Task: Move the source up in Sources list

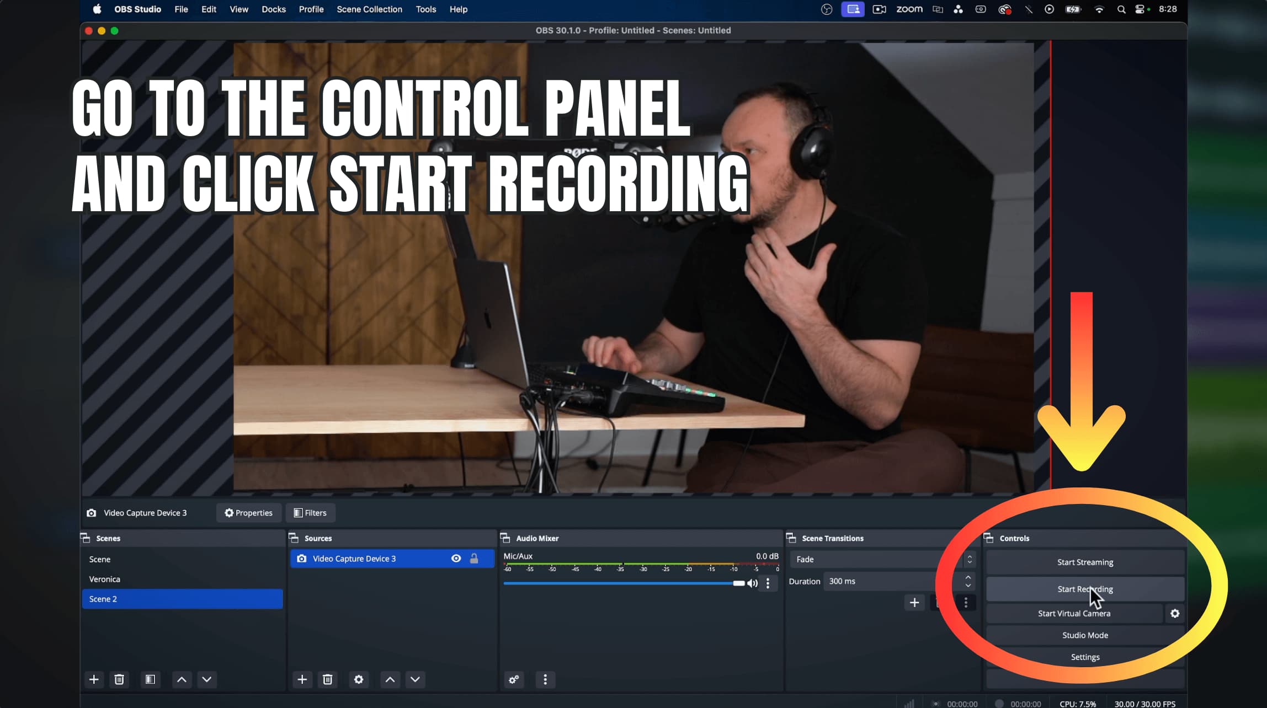Action: (390, 679)
